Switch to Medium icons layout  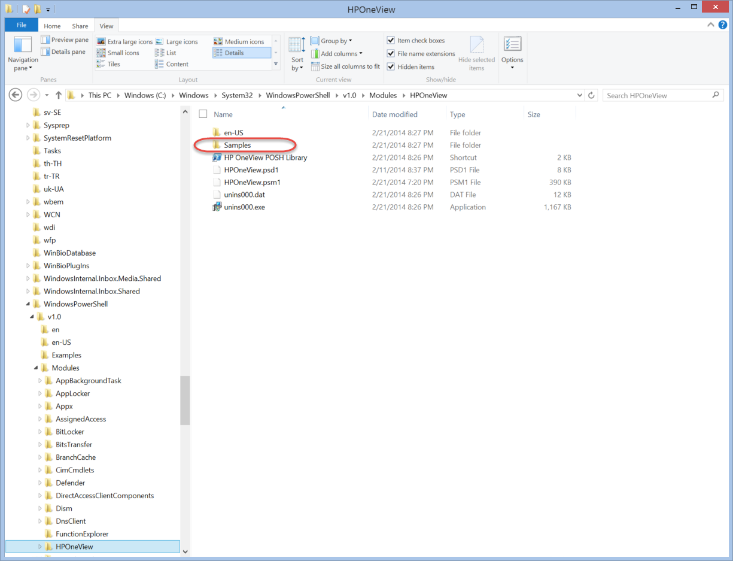(239, 41)
